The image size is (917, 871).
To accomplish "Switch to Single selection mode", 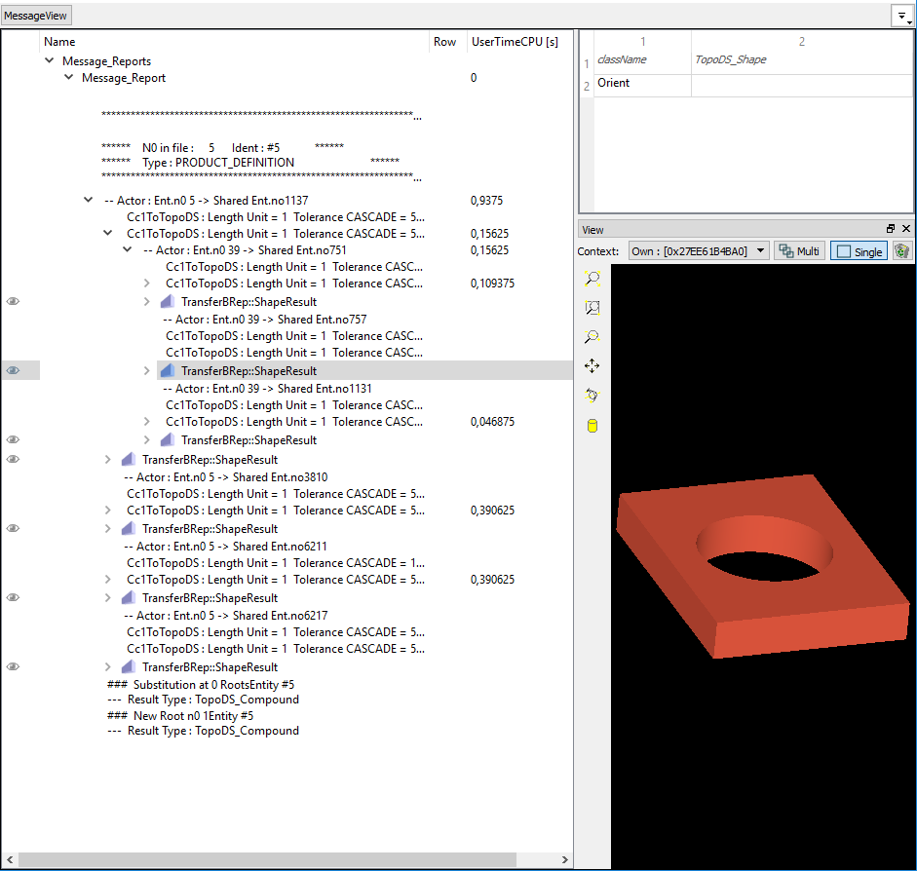I will (858, 251).
